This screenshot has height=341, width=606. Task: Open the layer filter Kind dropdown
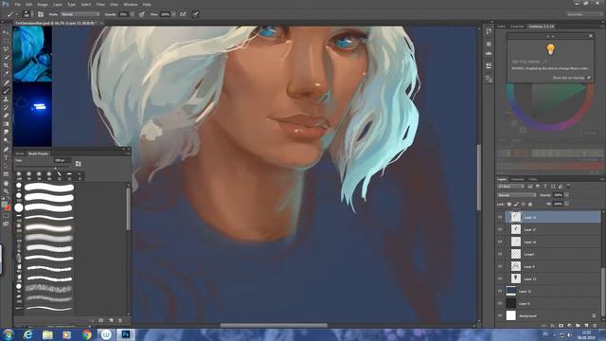[x=511, y=187]
